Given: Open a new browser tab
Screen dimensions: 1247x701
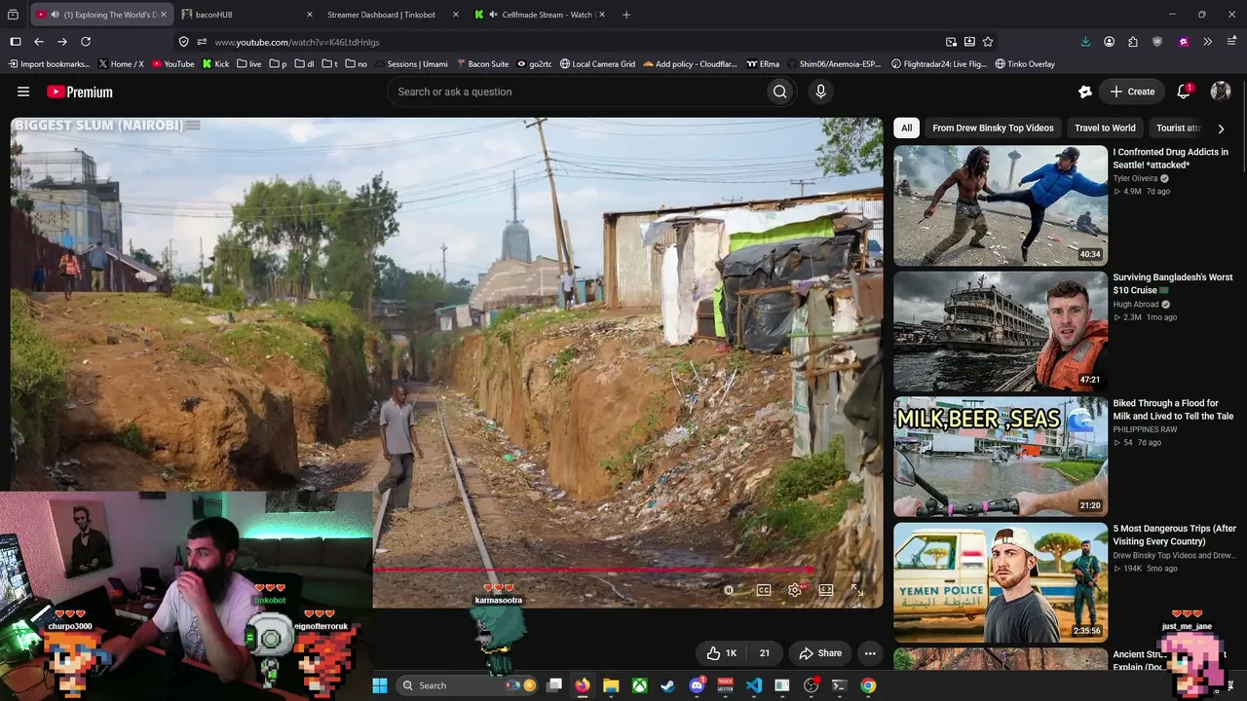Looking at the screenshot, I should (x=626, y=15).
